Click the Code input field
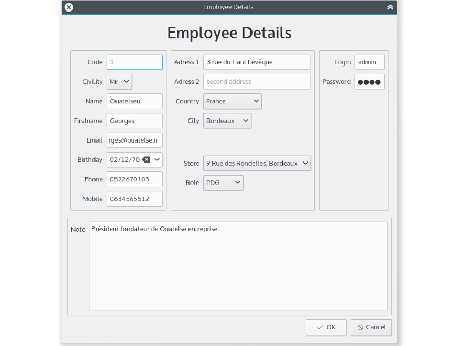This screenshot has height=346, width=462. point(134,62)
